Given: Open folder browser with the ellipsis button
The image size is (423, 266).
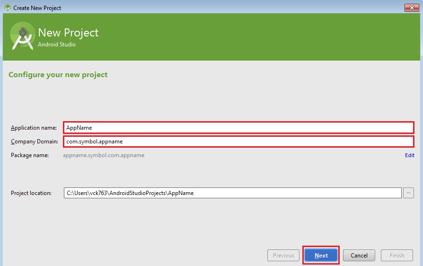Looking at the screenshot, I should pyautogui.click(x=409, y=193).
